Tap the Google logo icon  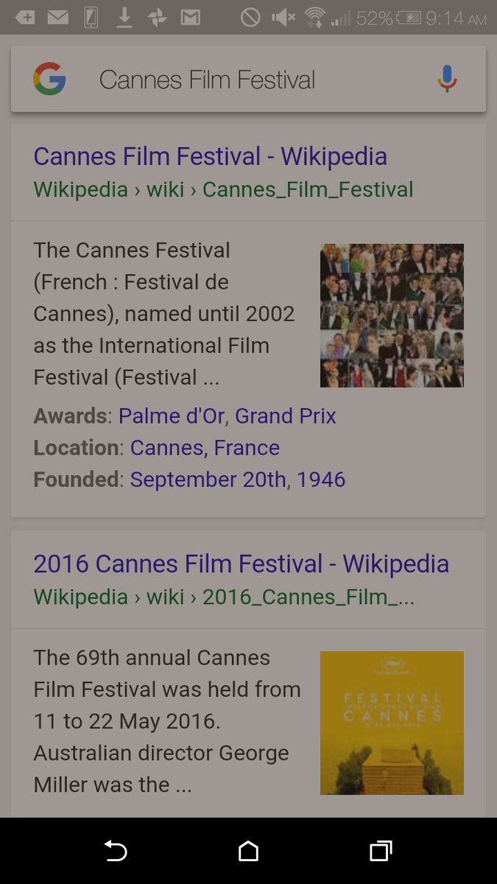coord(49,80)
